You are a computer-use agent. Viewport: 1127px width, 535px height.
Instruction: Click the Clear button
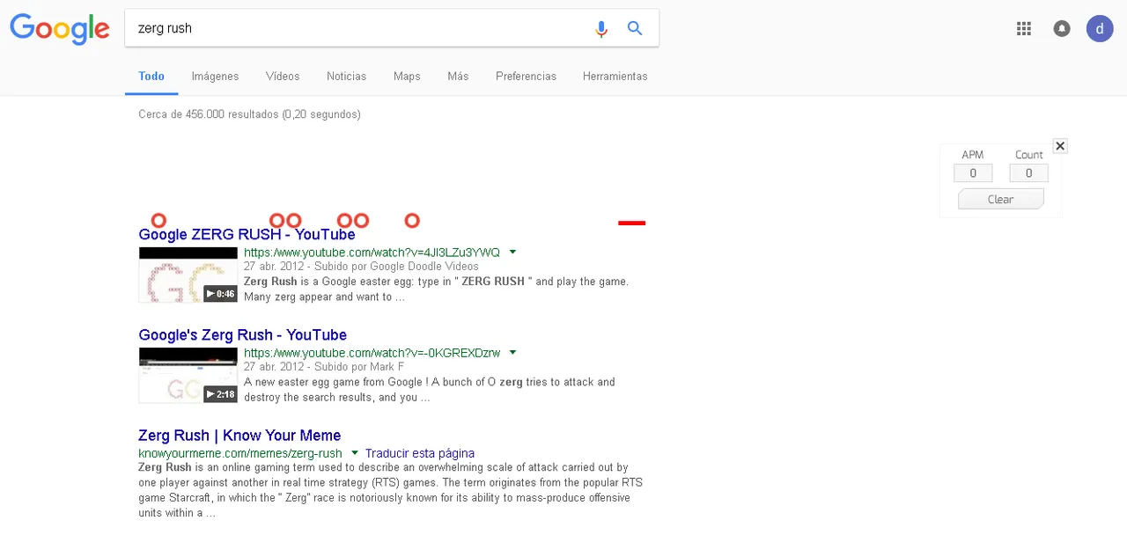(1000, 199)
